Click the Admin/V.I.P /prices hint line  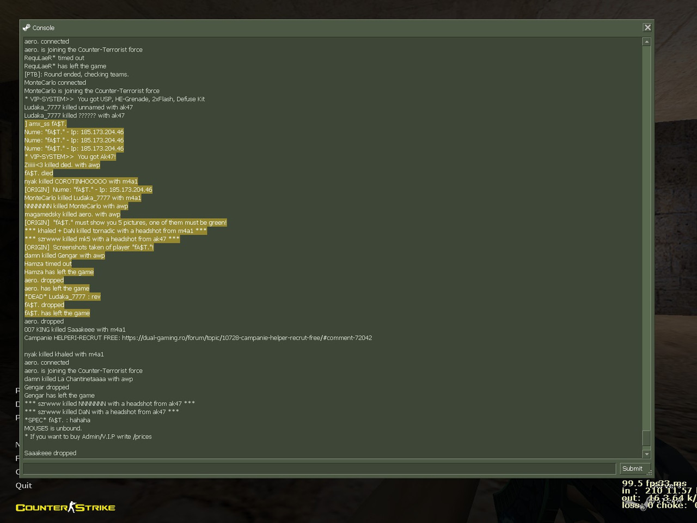click(x=88, y=436)
